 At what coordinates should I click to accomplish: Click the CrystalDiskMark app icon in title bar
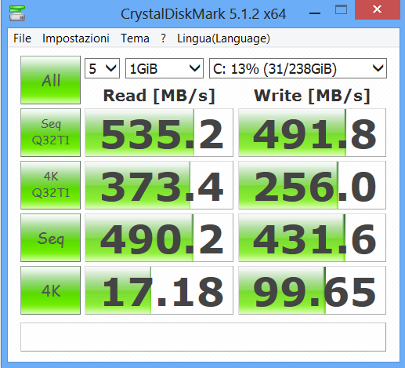[16, 13]
